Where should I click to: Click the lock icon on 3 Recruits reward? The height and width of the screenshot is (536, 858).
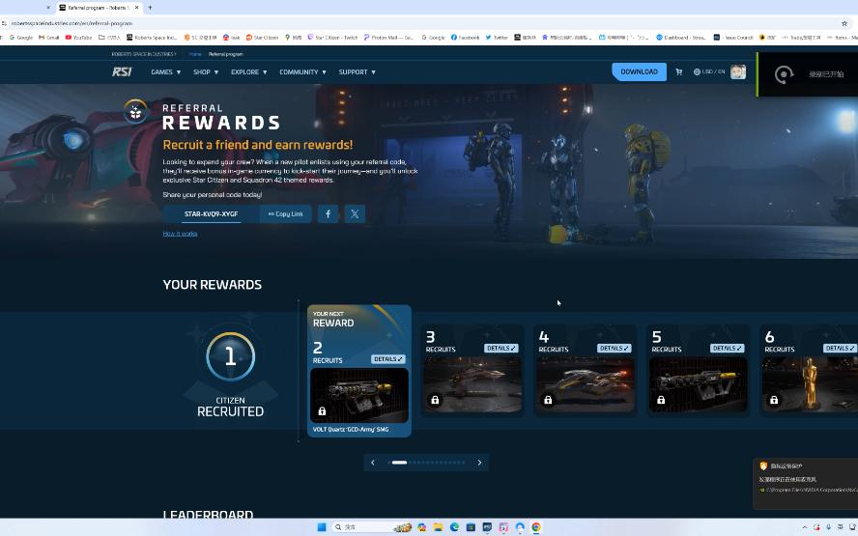coord(435,400)
